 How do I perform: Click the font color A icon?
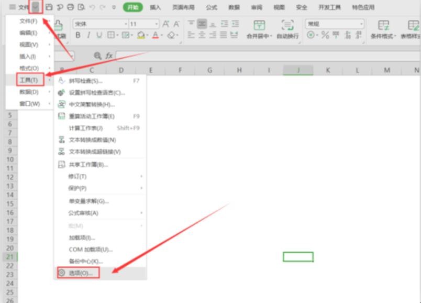pos(155,35)
